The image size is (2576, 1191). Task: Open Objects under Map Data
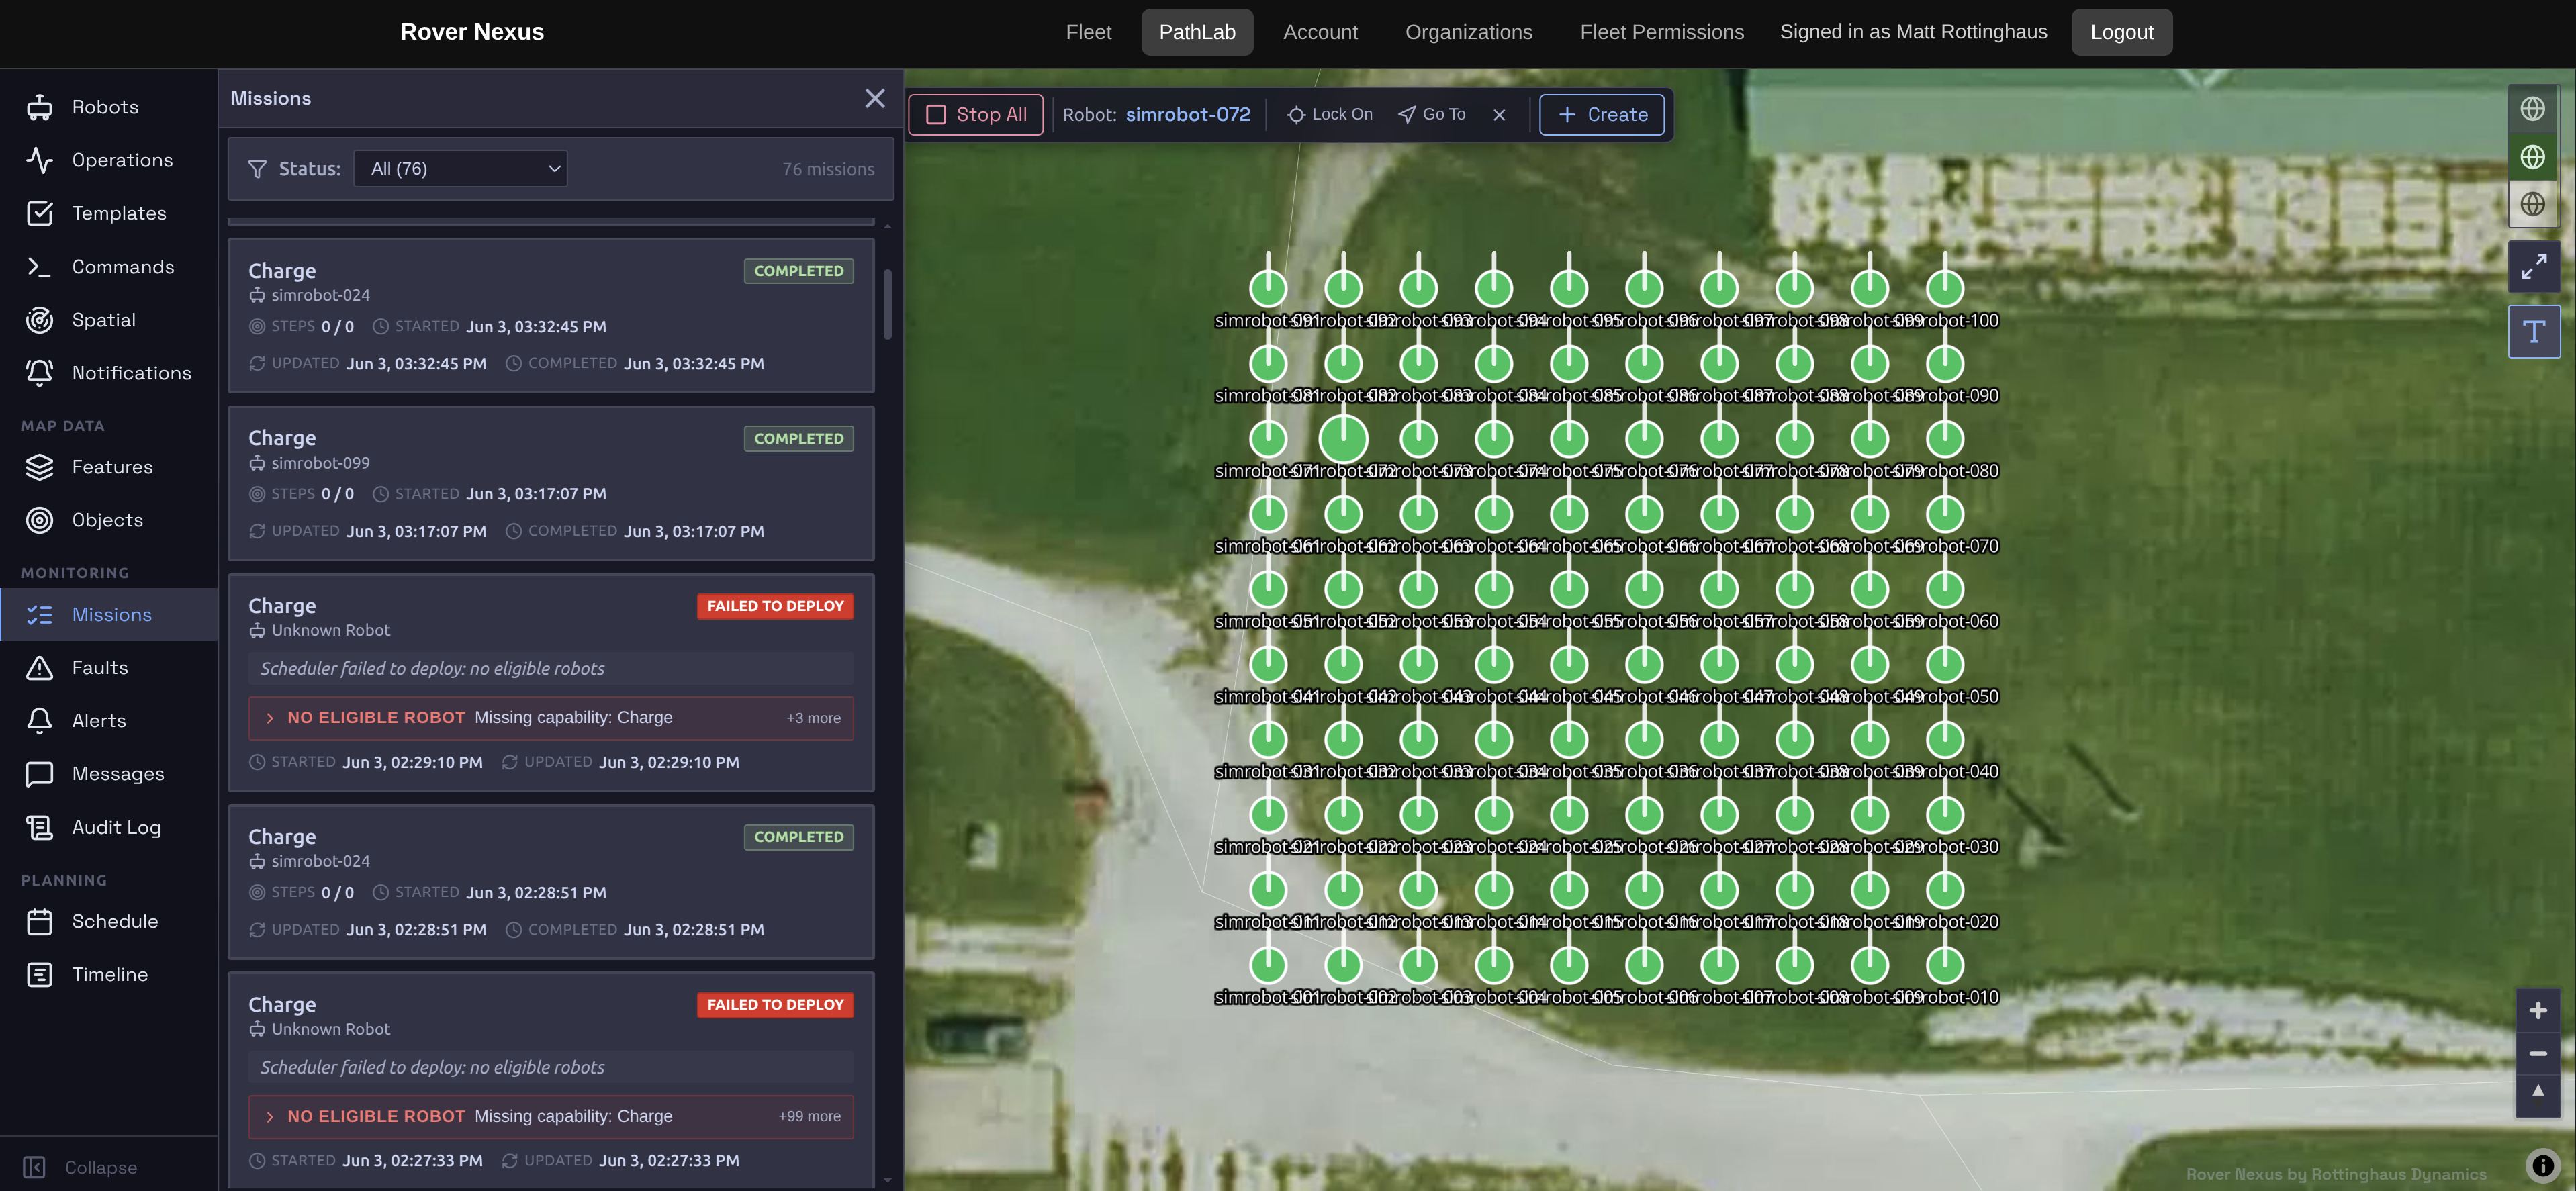(108, 520)
